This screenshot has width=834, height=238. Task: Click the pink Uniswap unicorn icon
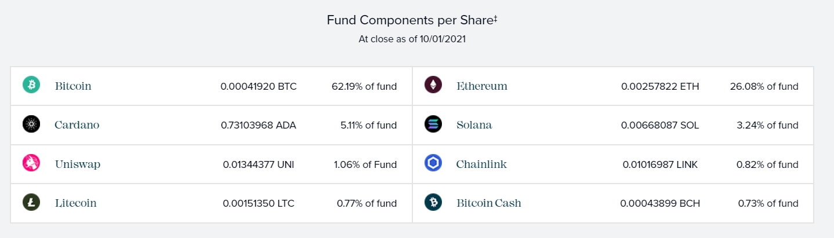tap(31, 163)
